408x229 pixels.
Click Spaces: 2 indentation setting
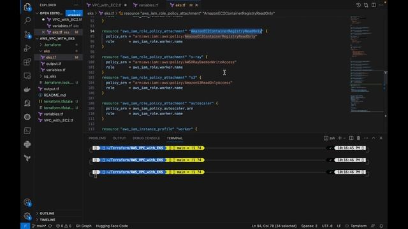pos(309,226)
